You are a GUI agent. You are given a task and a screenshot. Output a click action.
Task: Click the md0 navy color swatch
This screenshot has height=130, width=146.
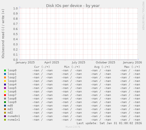pos(5,106)
